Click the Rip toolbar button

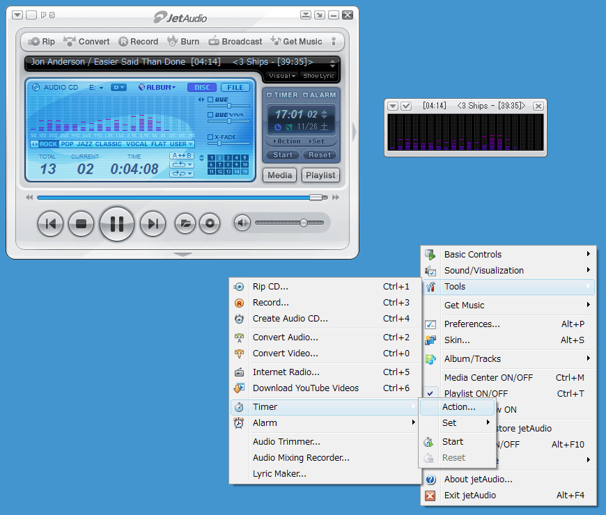point(41,41)
